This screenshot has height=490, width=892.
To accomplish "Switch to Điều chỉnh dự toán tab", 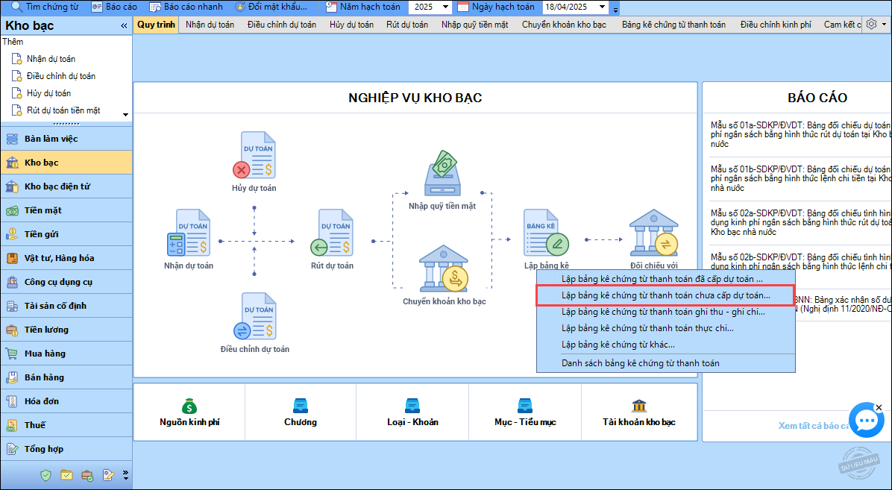I will tap(282, 25).
